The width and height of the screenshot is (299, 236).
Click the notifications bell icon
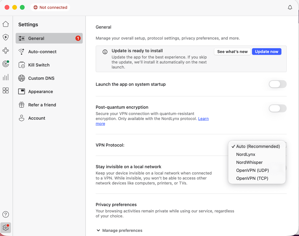[290, 7]
